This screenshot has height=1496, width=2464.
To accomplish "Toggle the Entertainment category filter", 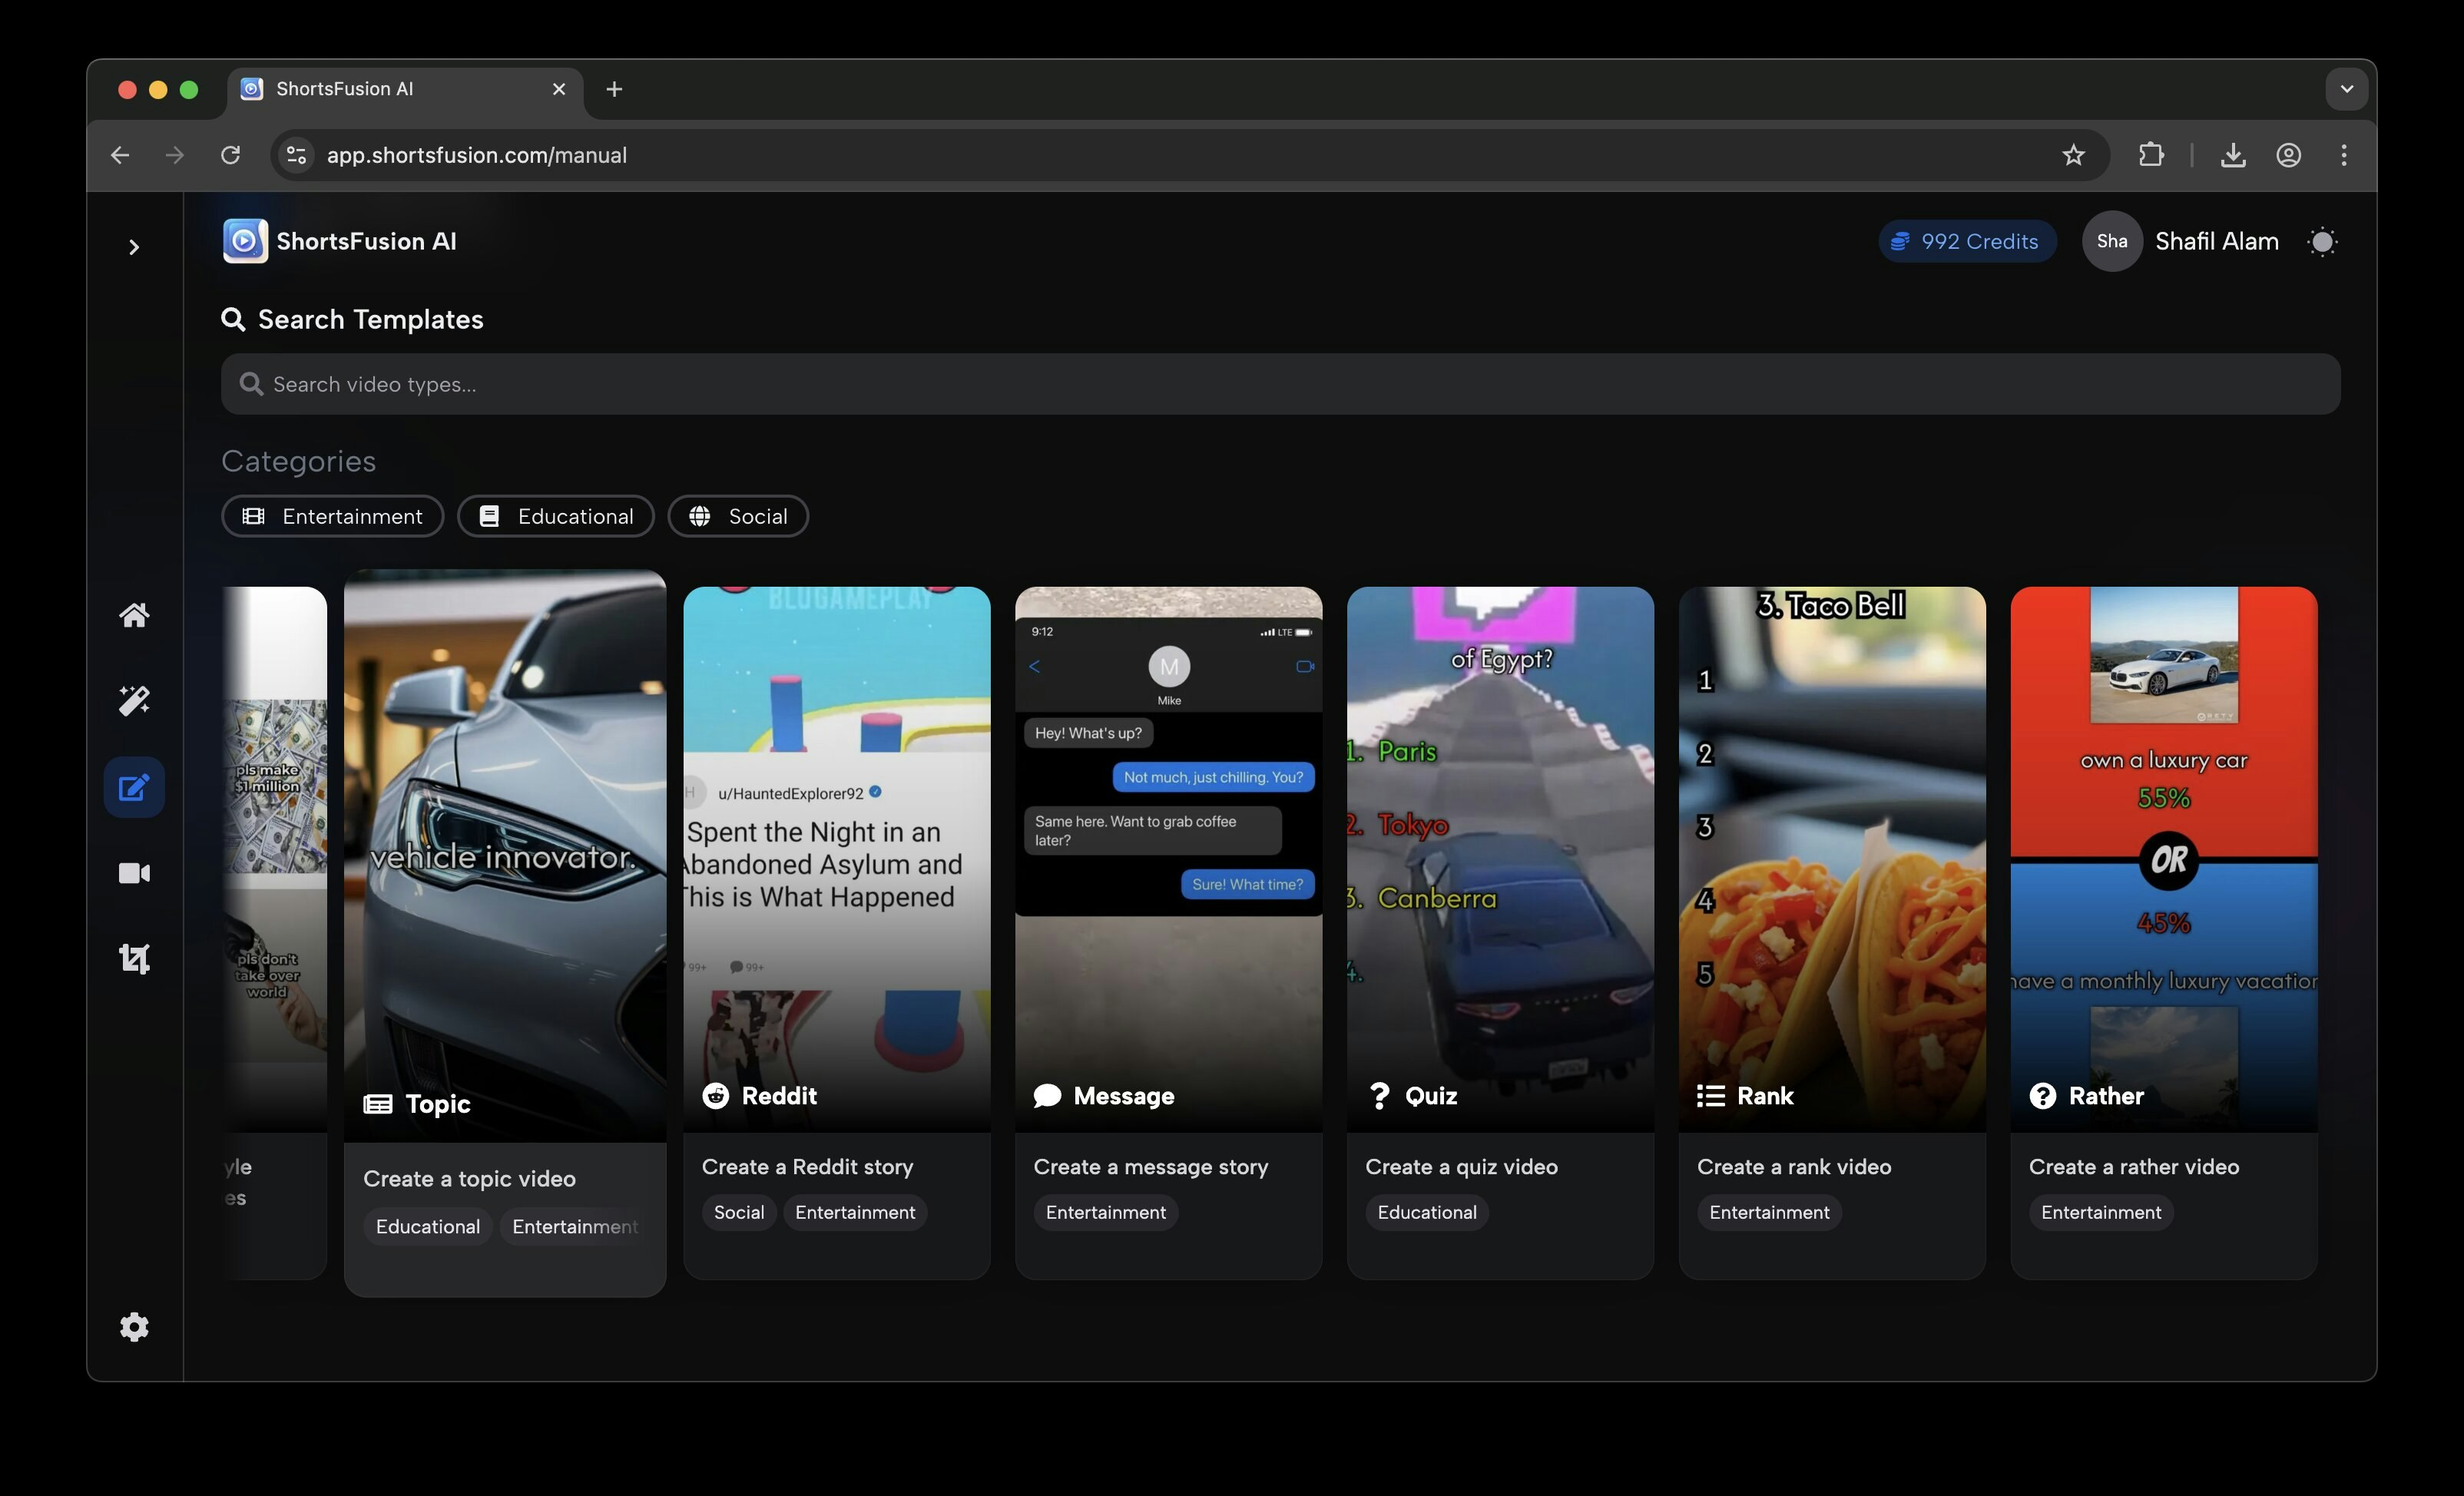I will pos(332,516).
